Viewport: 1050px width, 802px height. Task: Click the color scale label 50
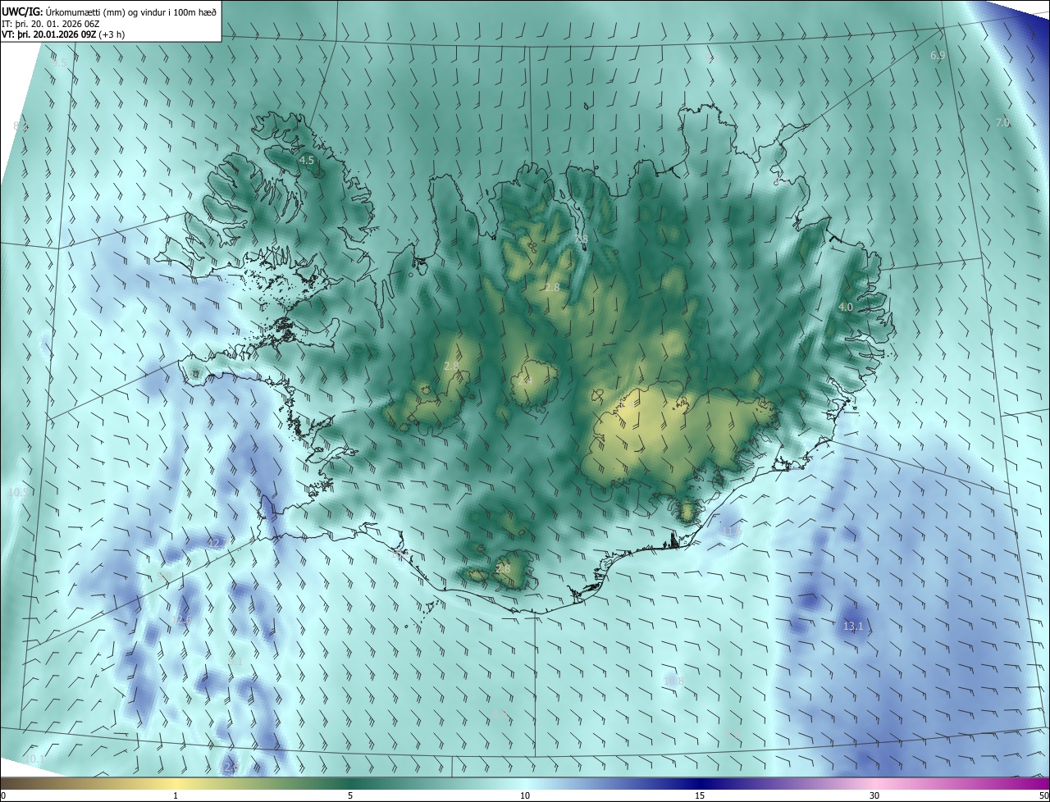click(1043, 795)
